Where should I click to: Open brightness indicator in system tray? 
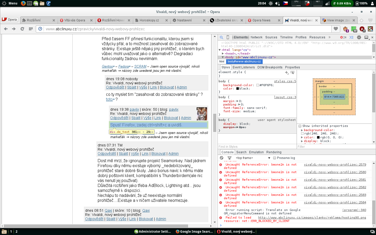(x=271, y=3)
